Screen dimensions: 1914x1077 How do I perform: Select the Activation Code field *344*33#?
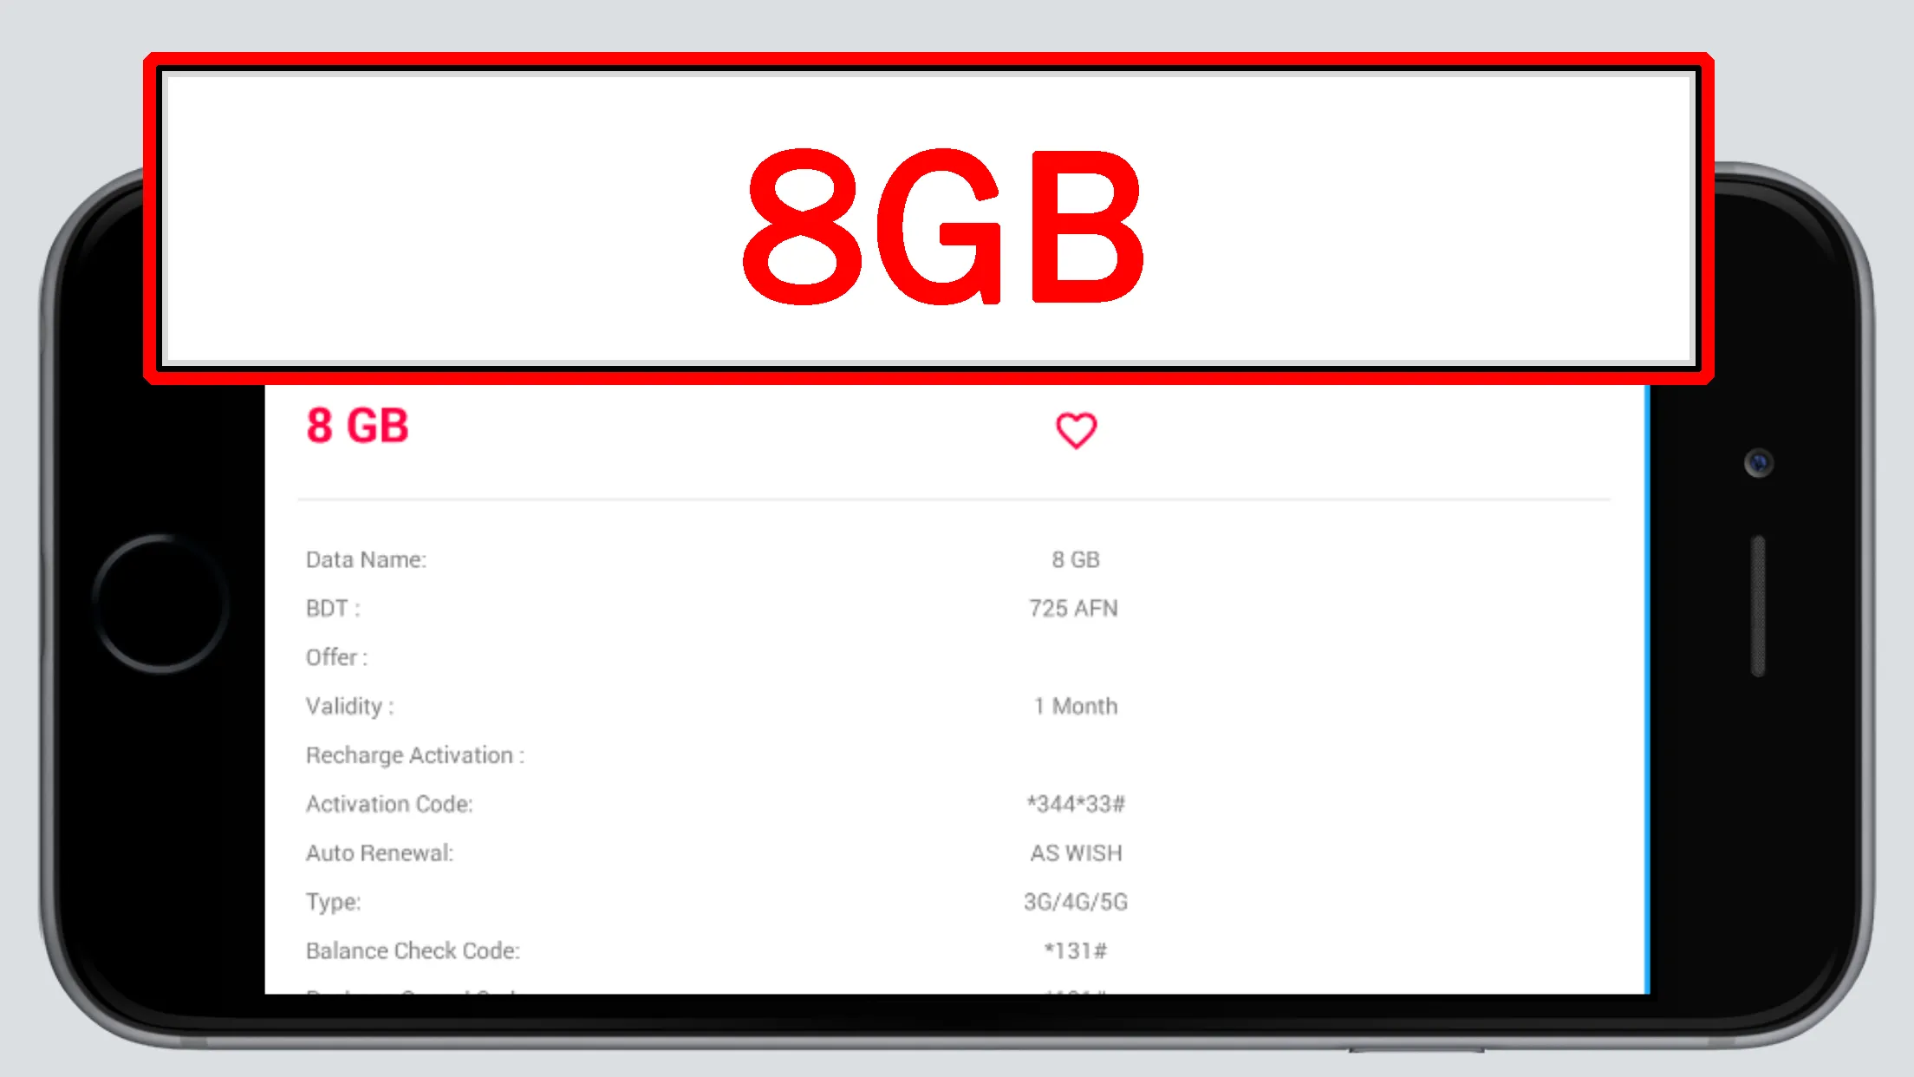1075,804
